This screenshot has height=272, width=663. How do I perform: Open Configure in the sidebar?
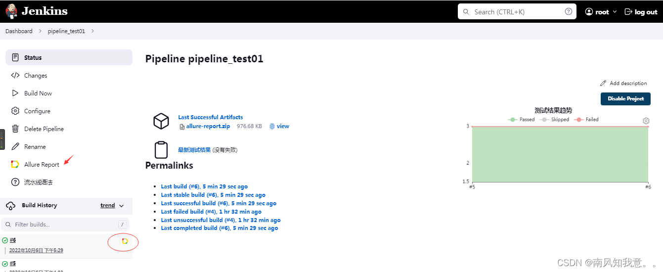tap(69, 111)
